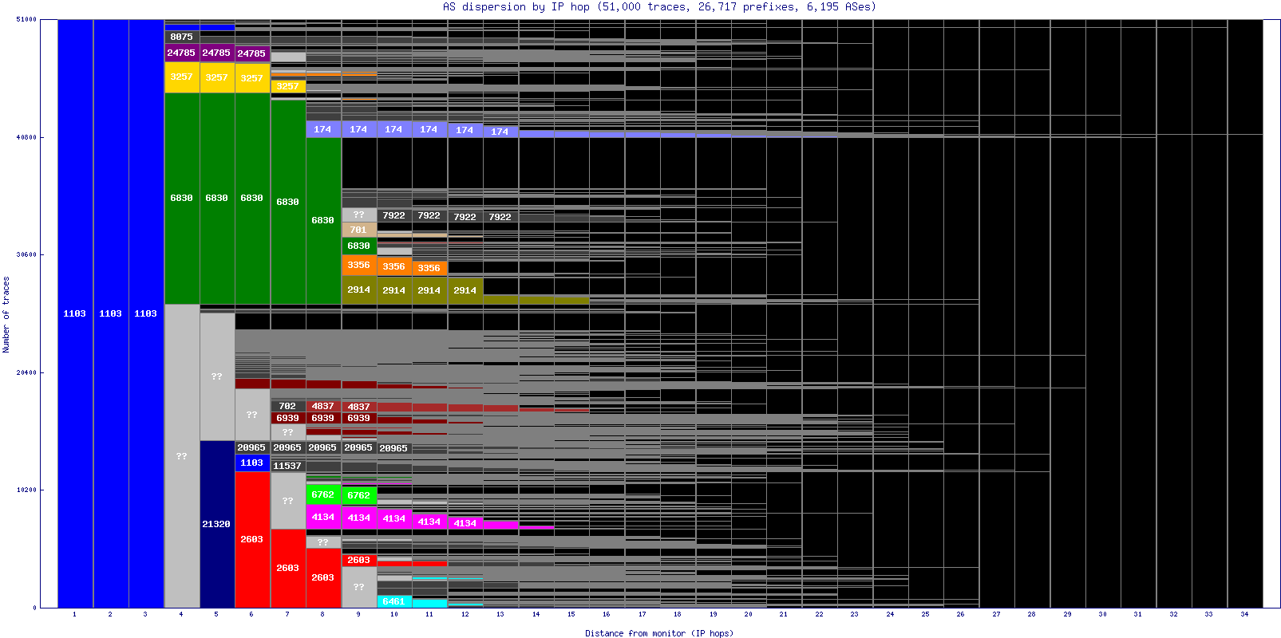Click the purple 24785 block in hop 6 column

pos(251,53)
